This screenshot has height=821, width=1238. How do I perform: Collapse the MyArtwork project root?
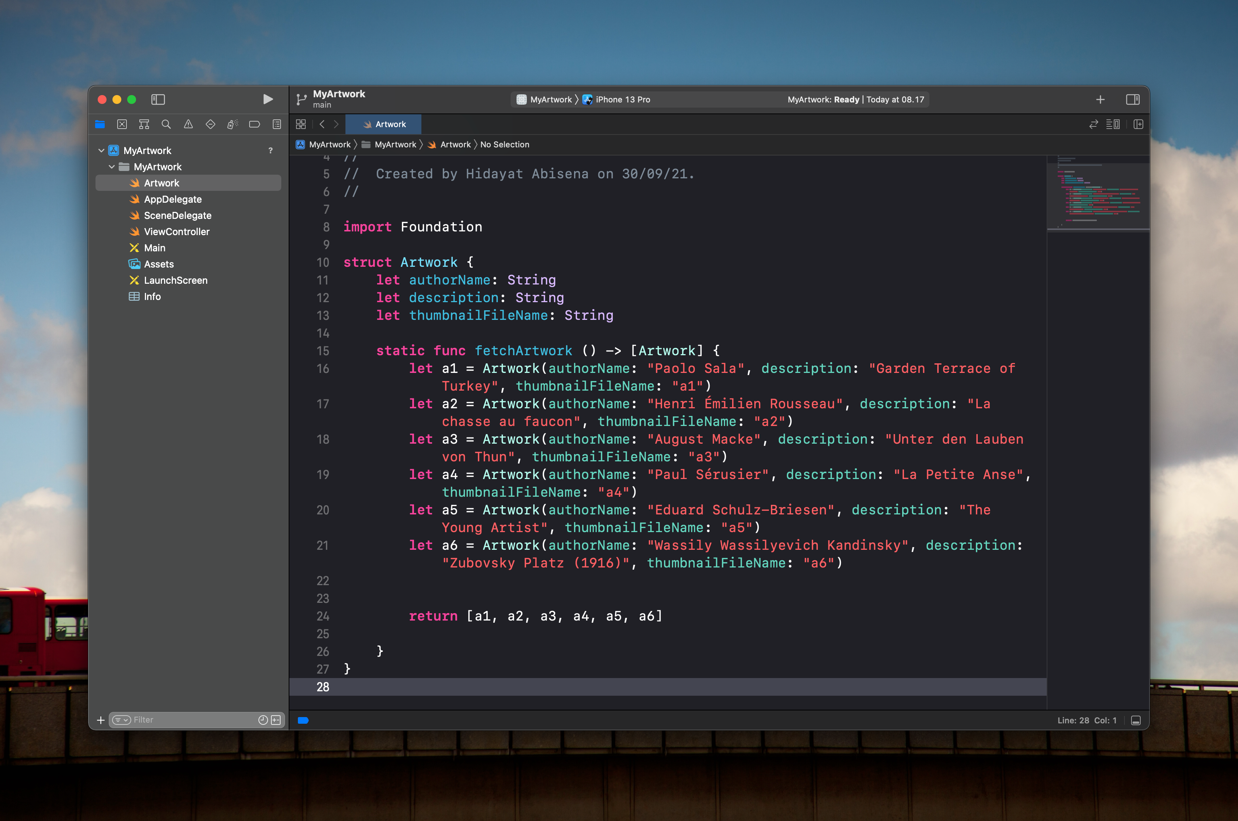pos(101,150)
